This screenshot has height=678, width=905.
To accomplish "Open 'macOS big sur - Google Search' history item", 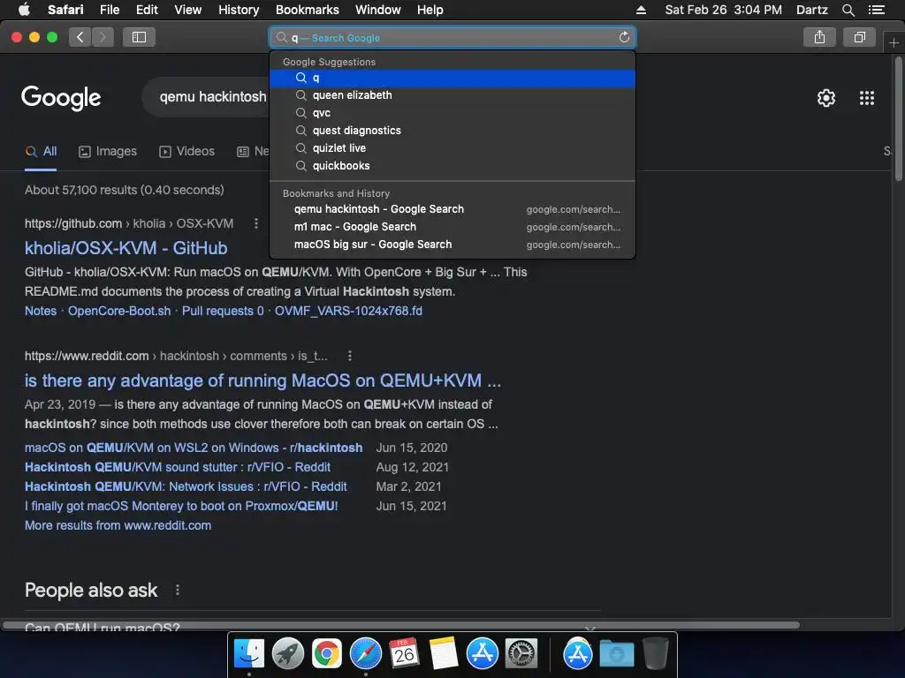I will (x=452, y=245).
